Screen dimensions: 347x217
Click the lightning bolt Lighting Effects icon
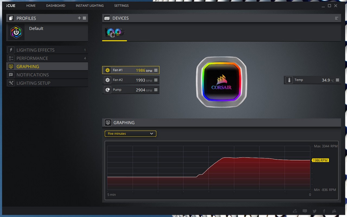(11, 50)
